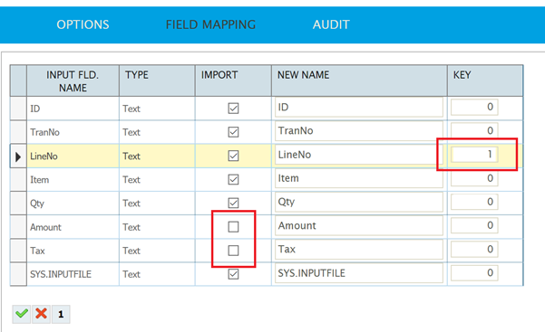Enable import for the Amount field
Screen dimensions: 545x332
click(x=233, y=226)
